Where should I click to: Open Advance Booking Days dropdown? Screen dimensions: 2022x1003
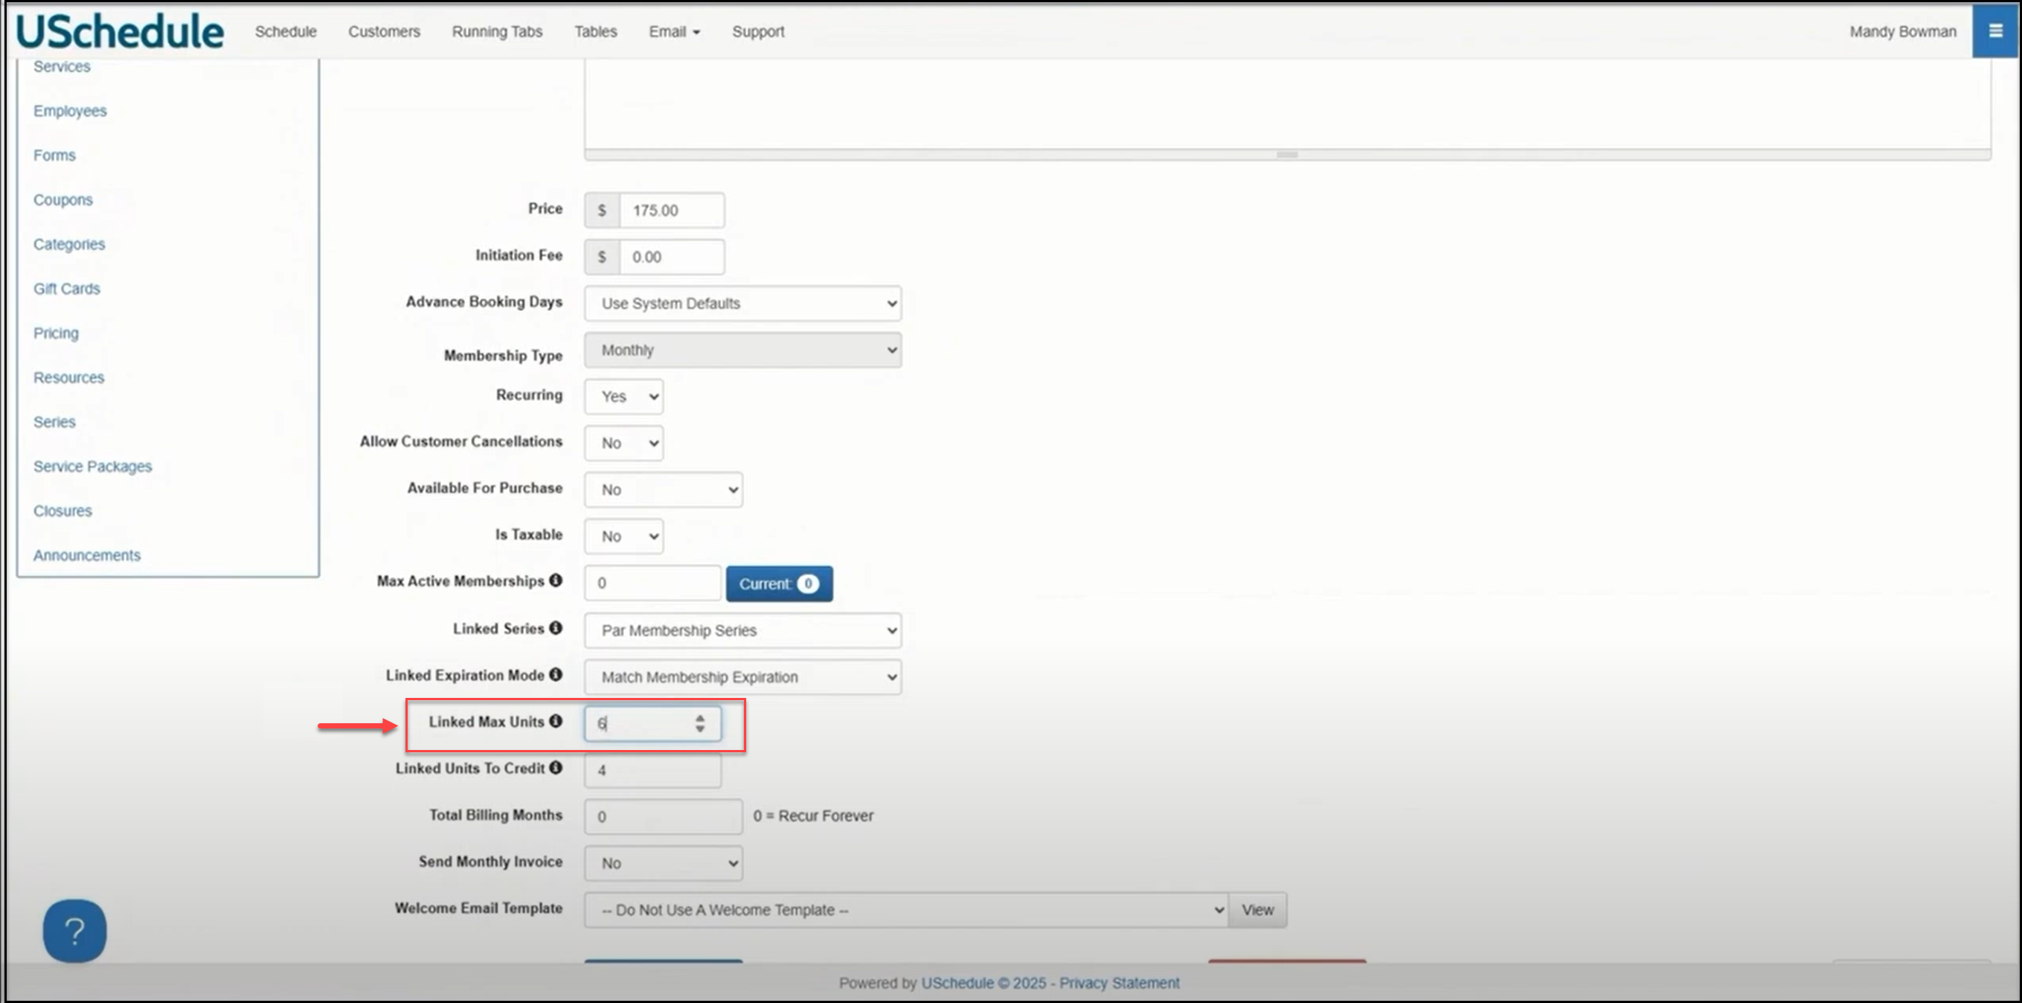(742, 303)
